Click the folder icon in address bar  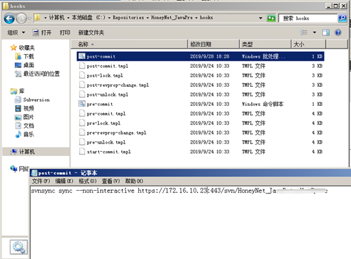pos(37,18)
